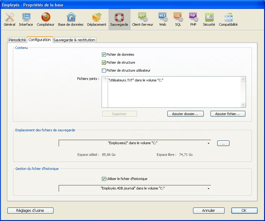Enable Fichier de structure utilisateur
This screenshot has width=265, height=221.
tap(104, 70)
